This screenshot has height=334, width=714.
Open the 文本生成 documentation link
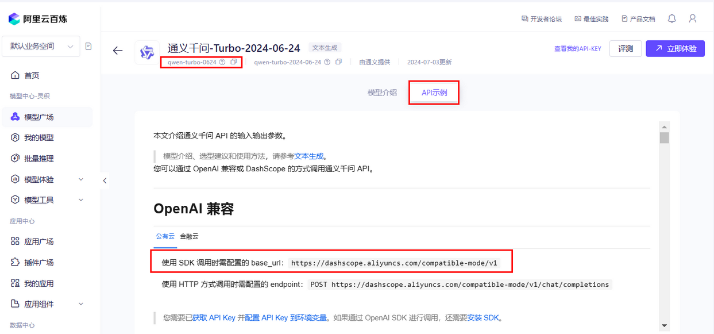[309, 156]
